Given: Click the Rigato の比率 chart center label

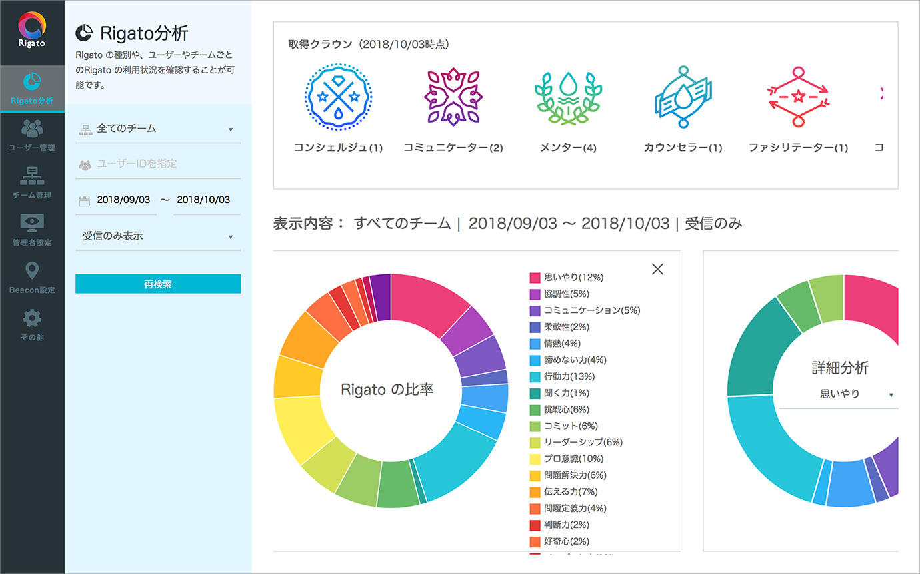Looking at the screenshot, I should [387, 390].
